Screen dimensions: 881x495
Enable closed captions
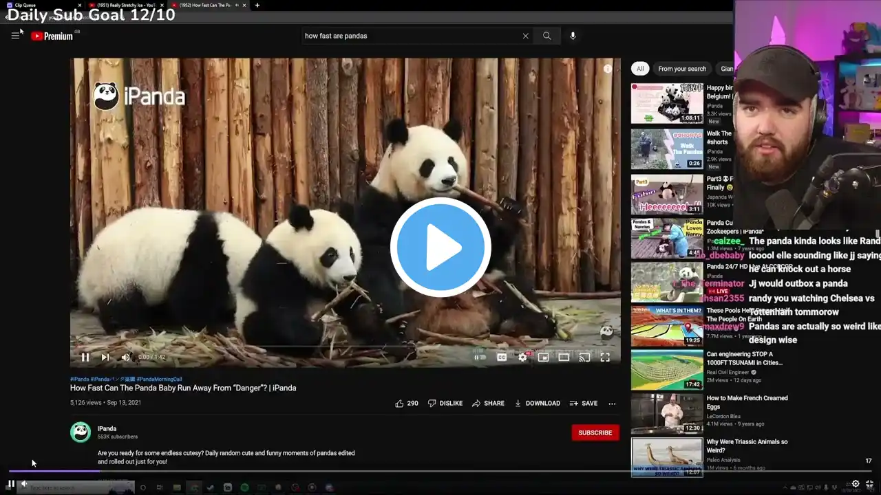[x=502, y=357]
